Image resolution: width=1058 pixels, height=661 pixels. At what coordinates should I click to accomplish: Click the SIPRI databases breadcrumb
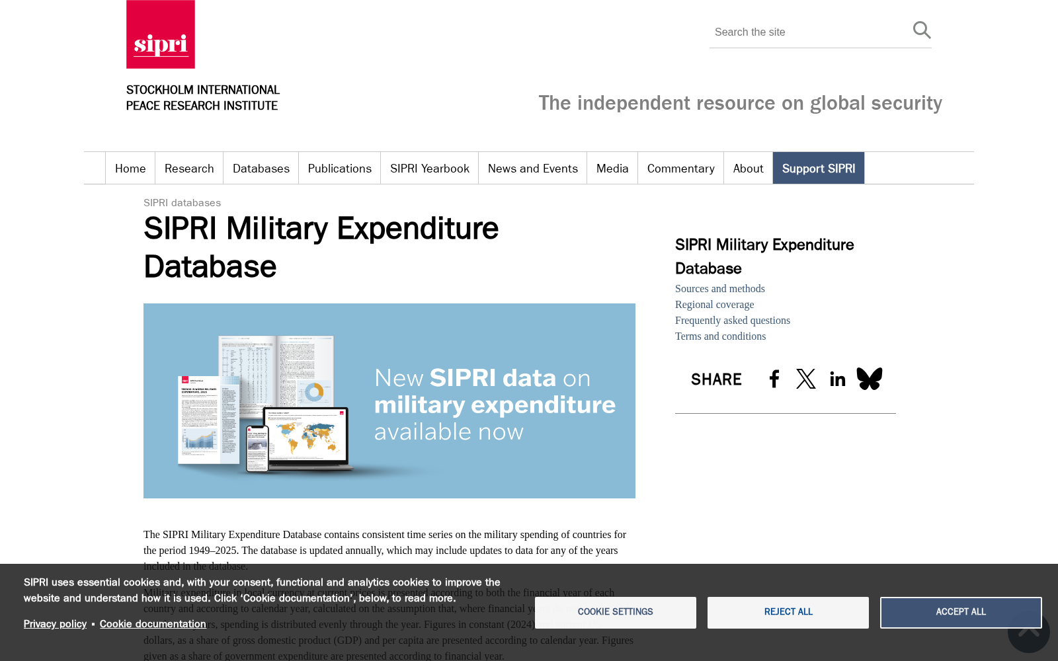point(183,203)
